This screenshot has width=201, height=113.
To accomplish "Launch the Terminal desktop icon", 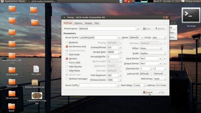I will click(x=191, y=15).
